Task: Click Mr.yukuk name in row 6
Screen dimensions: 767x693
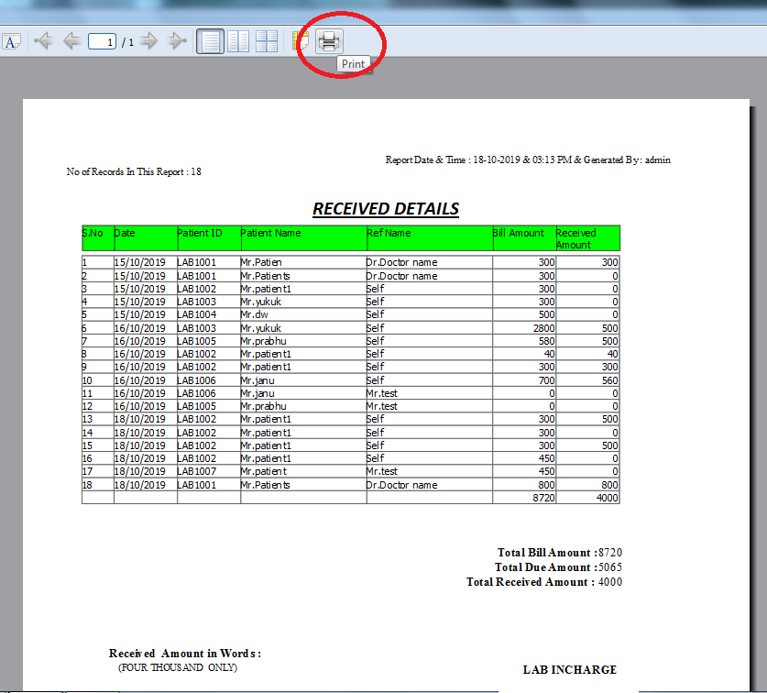Action: pos(261,328)
